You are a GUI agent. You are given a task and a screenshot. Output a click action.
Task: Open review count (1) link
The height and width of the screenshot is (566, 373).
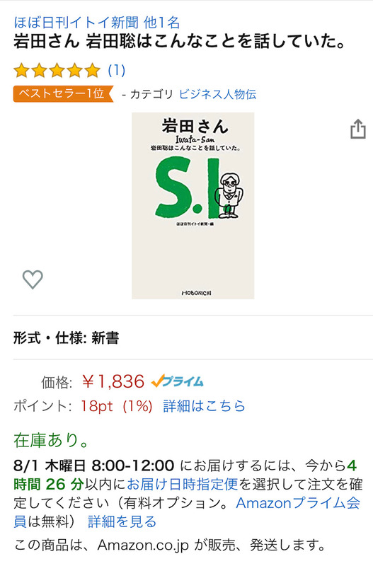click(x=117, y=70)
